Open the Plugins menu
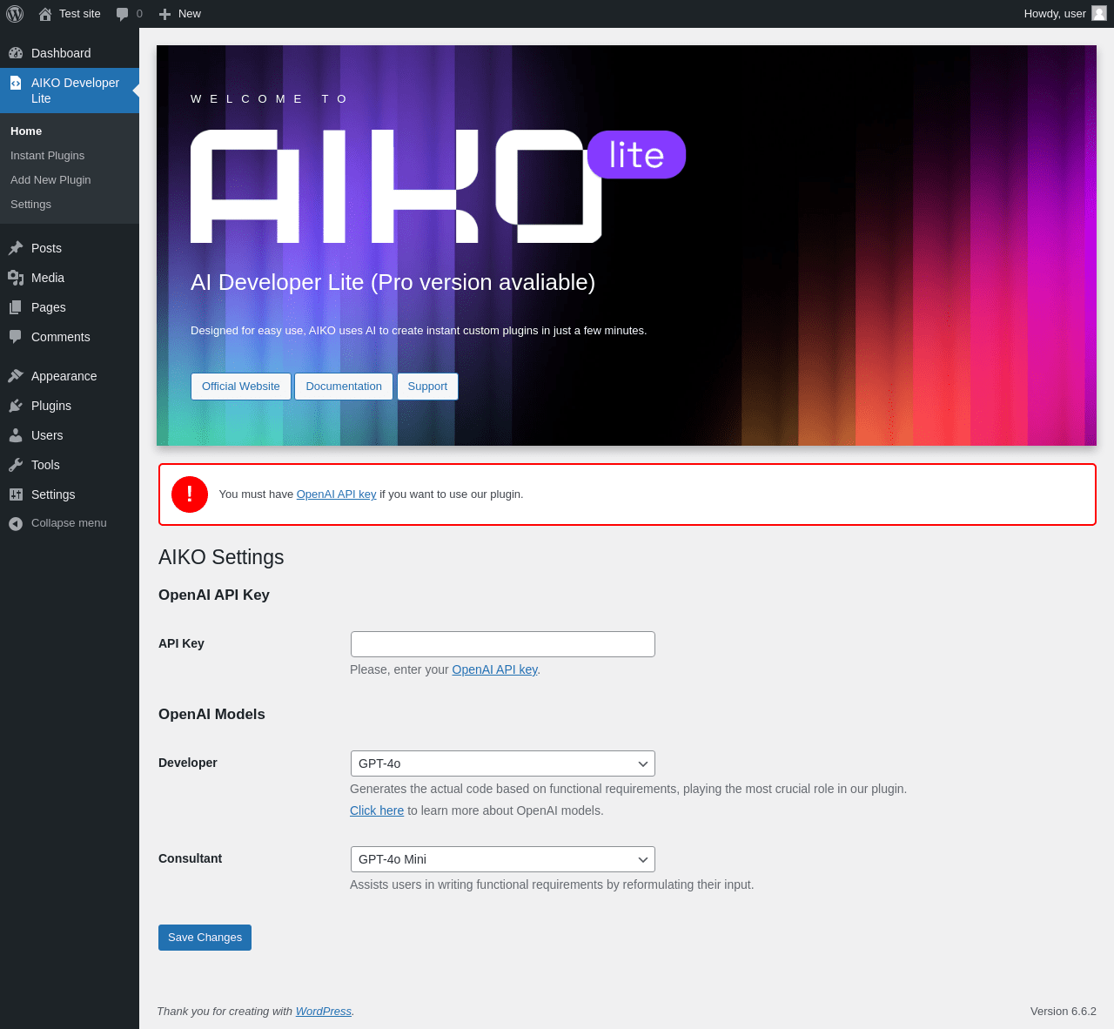The image size is (1114, 1029). [70, 406]
